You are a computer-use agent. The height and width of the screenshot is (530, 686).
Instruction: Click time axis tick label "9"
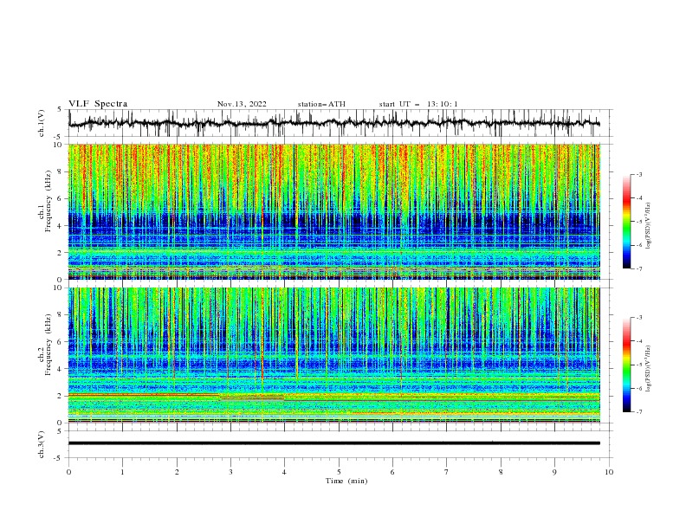click(554, 472)
